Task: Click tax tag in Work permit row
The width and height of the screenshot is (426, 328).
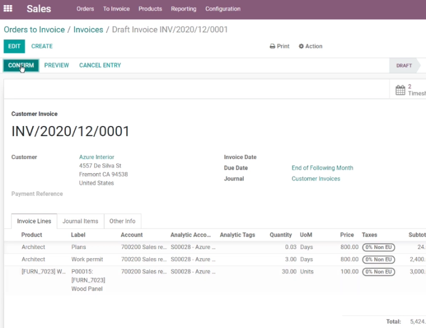Action: pyautogui.click(x=378, y=259)
